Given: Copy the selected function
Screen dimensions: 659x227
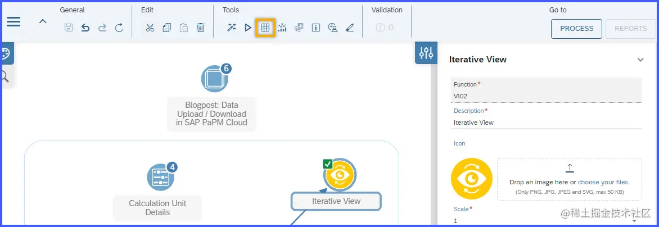Looking at the screenshot, I should (x=167, y=28).
